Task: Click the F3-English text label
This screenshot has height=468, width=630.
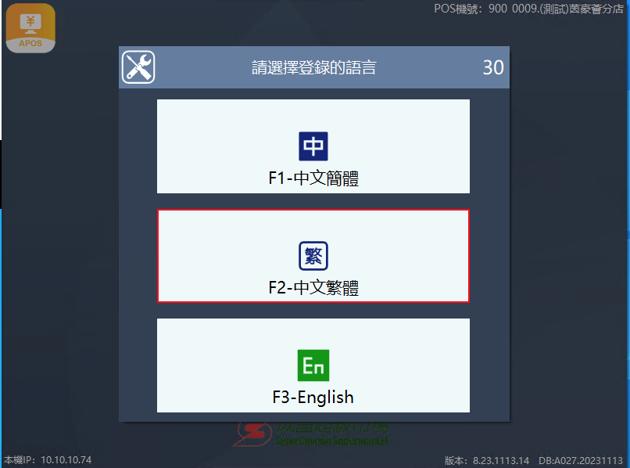Action: (313, 398)
